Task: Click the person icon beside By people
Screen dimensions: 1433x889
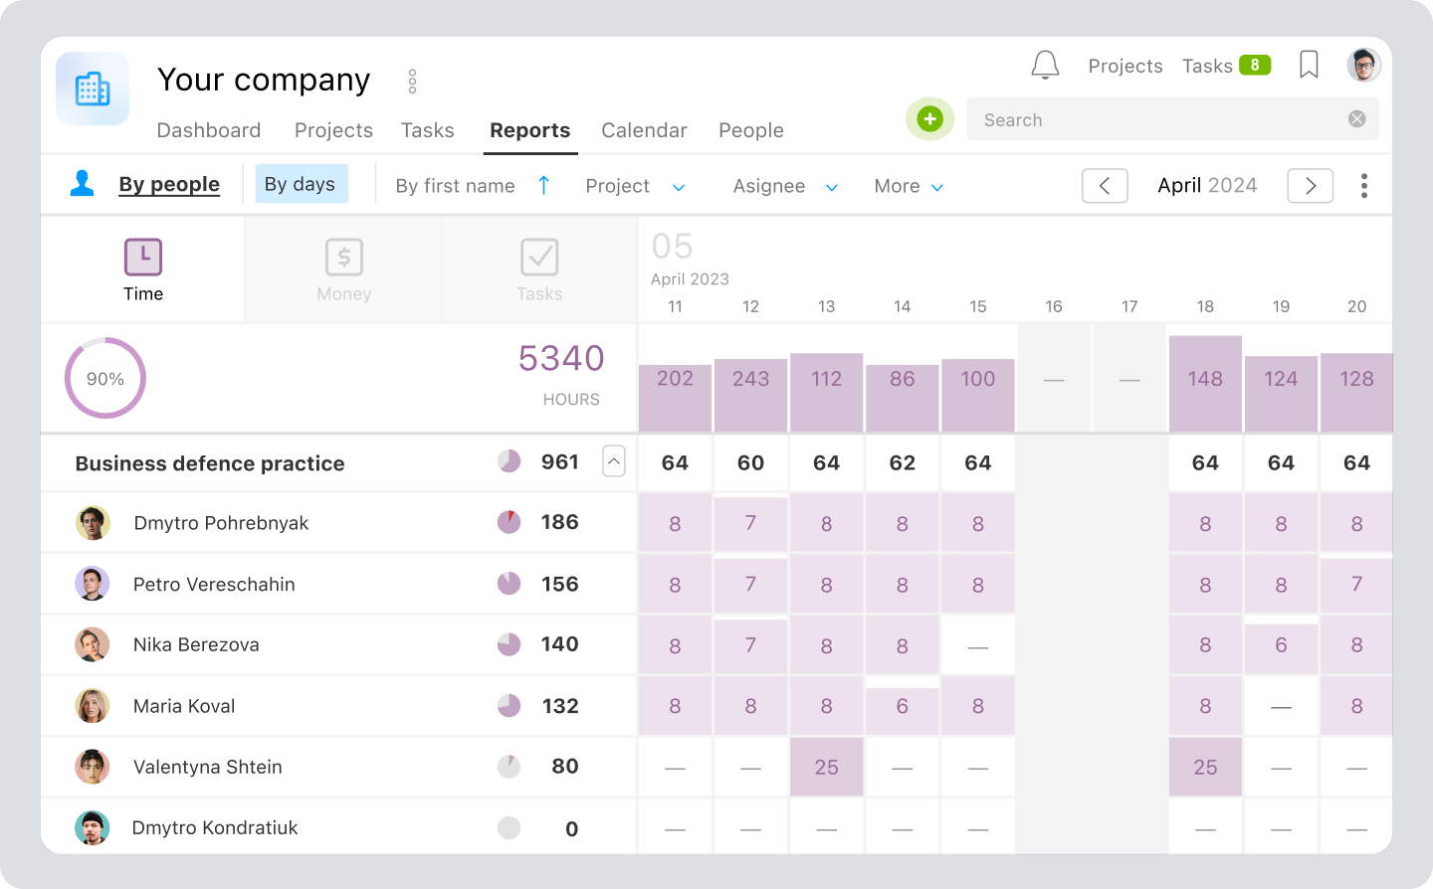Action: coord(82,184)
